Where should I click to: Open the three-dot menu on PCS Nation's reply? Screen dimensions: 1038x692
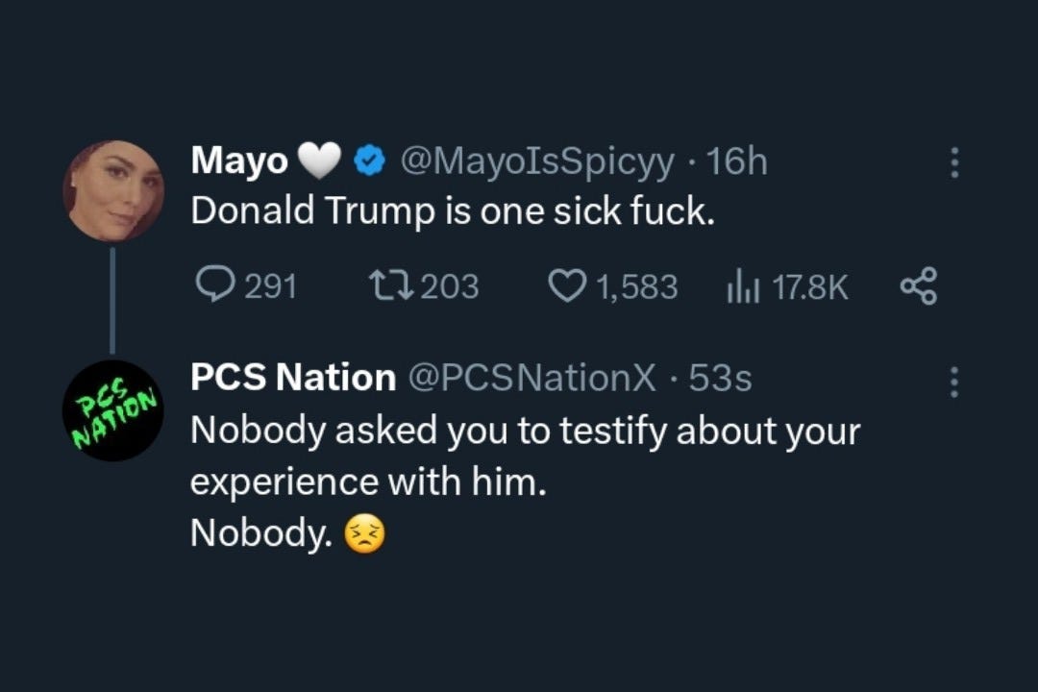tap(954, 382)
